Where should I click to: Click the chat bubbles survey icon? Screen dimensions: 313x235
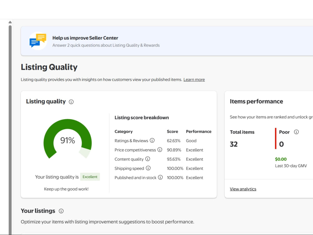(x=38, y=41)
